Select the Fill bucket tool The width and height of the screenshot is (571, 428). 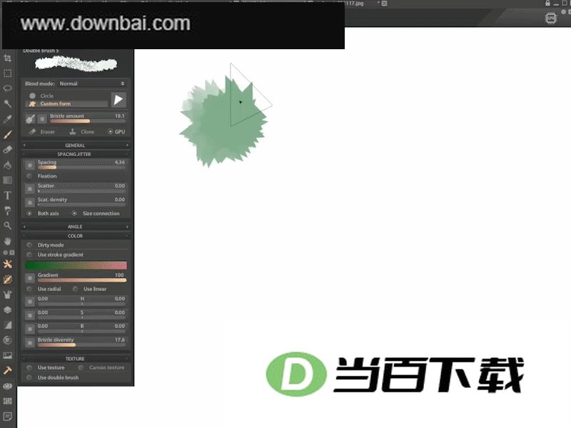pos(7,165)
